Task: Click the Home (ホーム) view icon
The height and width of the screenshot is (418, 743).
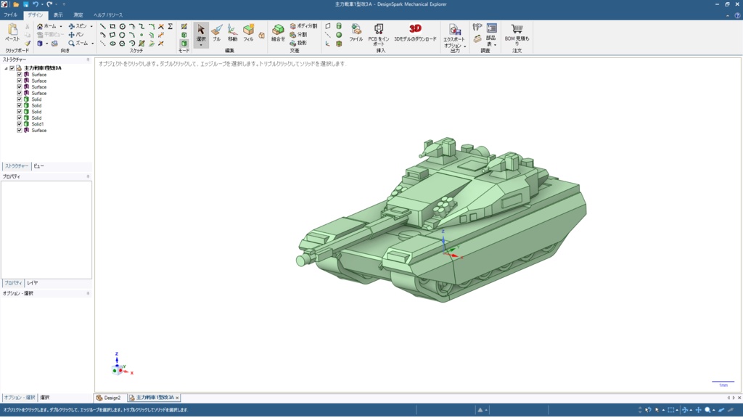Action: tap(40, 27)
